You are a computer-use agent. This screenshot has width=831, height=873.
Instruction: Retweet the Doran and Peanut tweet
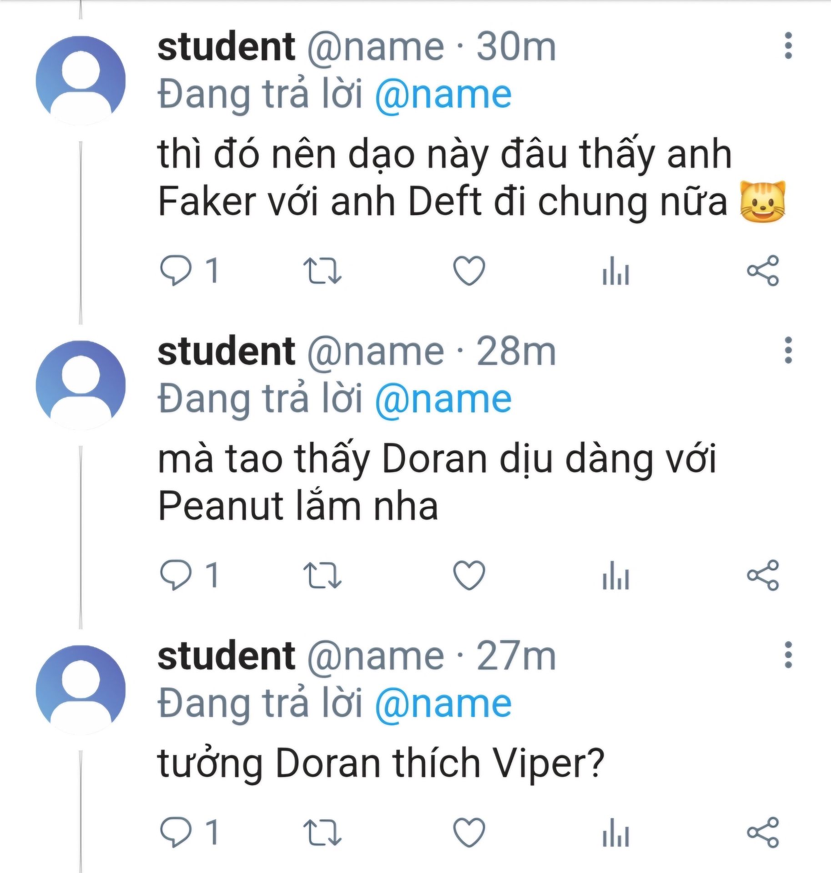[x=322, y=576]
